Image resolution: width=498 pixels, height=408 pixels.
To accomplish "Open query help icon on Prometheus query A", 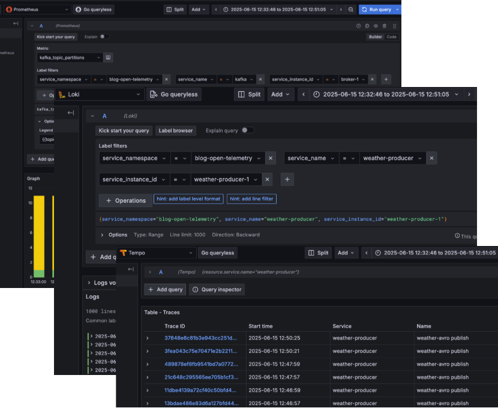I will point(358,26).
